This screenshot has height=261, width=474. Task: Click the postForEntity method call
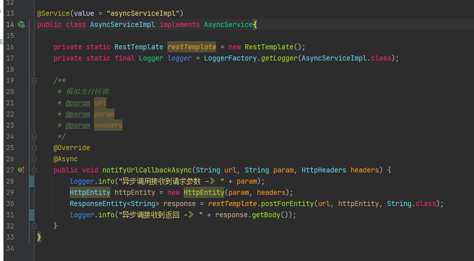(x=287, y=204)
